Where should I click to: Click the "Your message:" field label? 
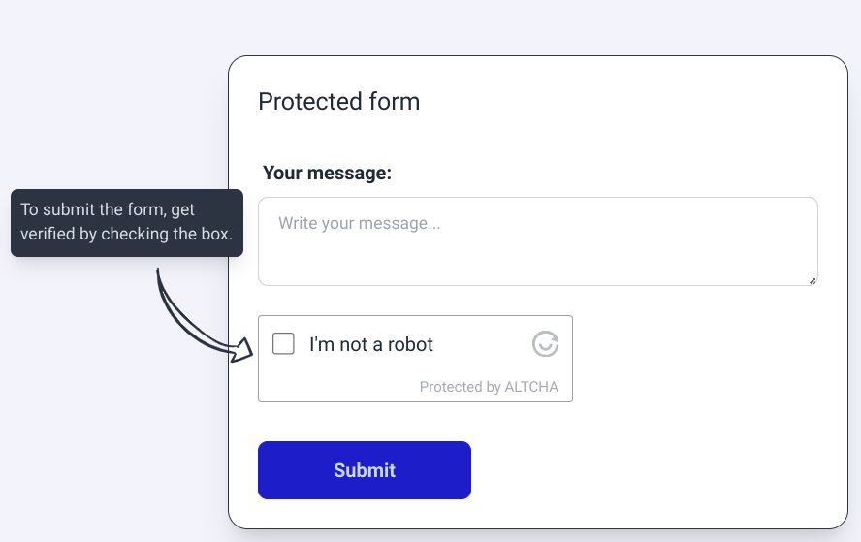(x=327, y=174)
